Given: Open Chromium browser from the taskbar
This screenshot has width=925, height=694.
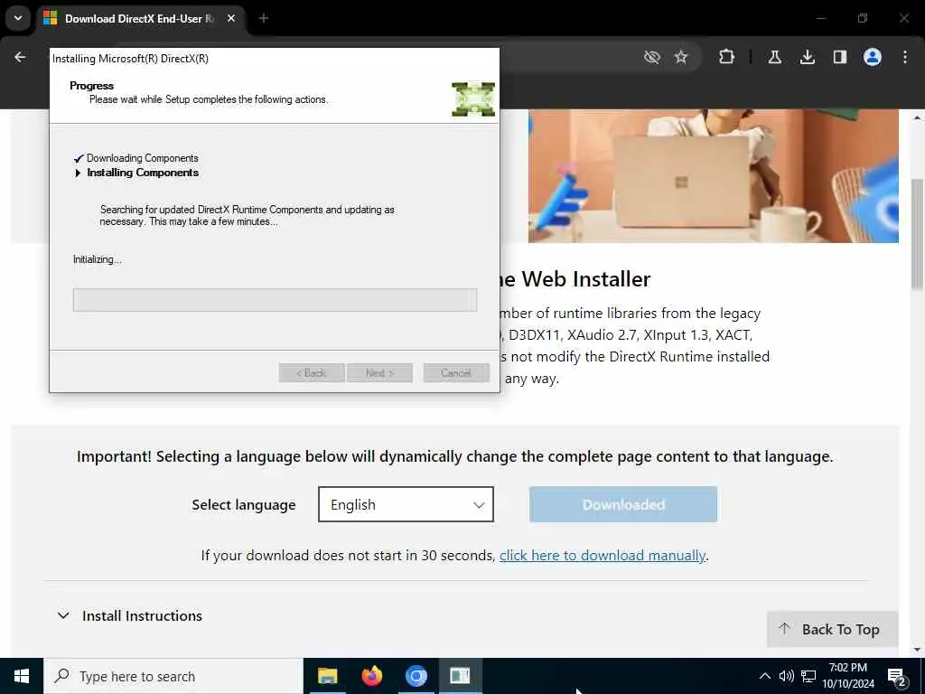Looking at the screenshot, I should [x=416, y=676].
